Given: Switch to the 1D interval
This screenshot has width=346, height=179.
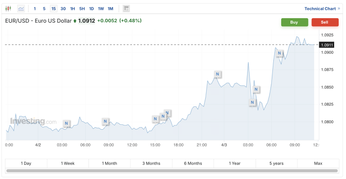Looking at the screenshot, I should [91, 9].
